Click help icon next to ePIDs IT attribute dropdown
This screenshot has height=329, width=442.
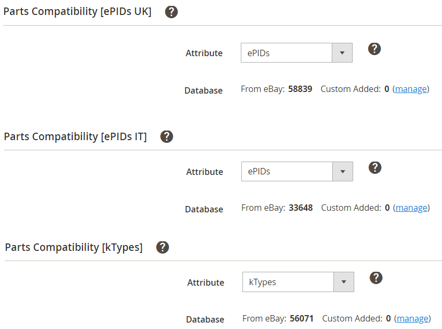(x=375, y=167)
